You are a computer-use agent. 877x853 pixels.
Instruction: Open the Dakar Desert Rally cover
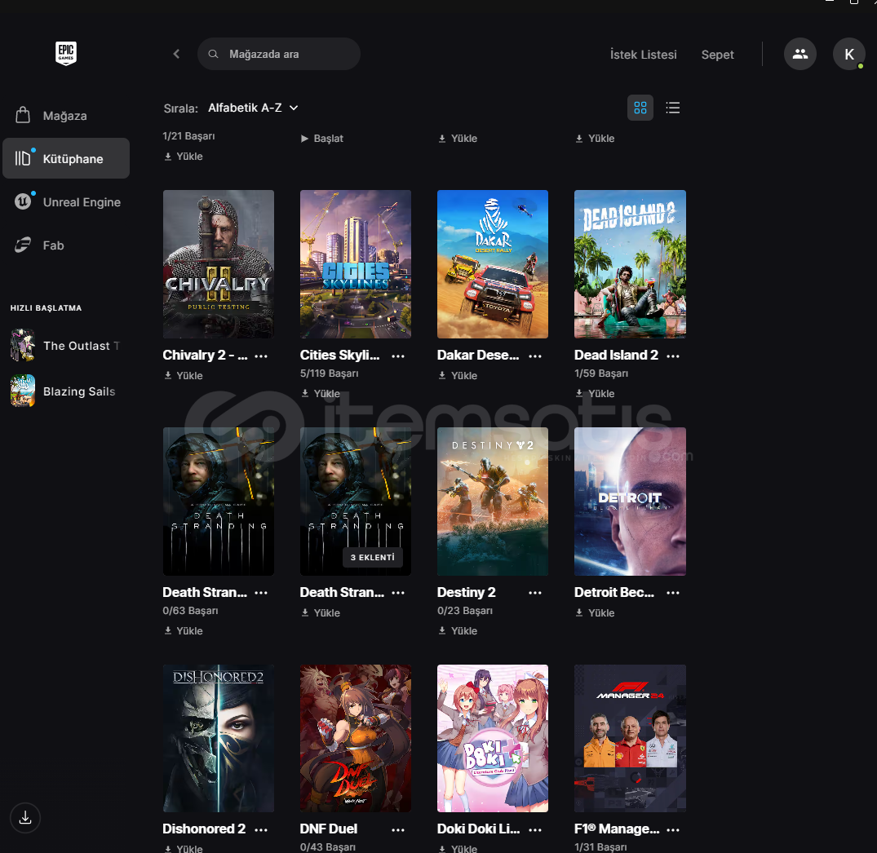tap(492, 264)
